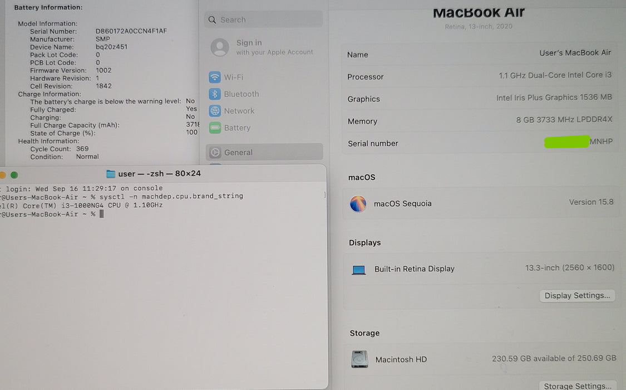Click the Graphics value Intel Iris Plus

click(554, 97)
